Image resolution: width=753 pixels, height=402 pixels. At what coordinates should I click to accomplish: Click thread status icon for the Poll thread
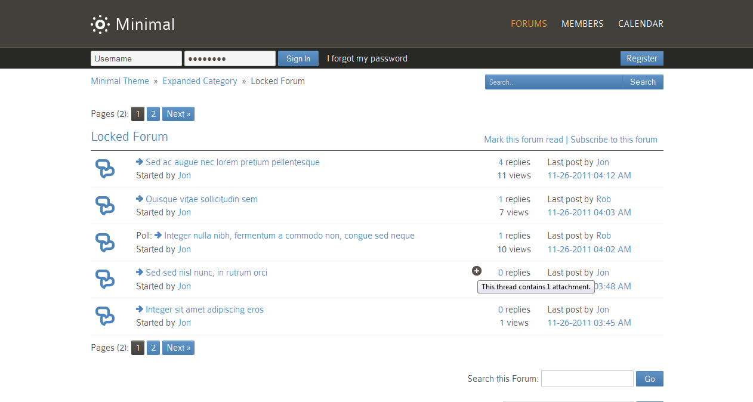point(105,243)
